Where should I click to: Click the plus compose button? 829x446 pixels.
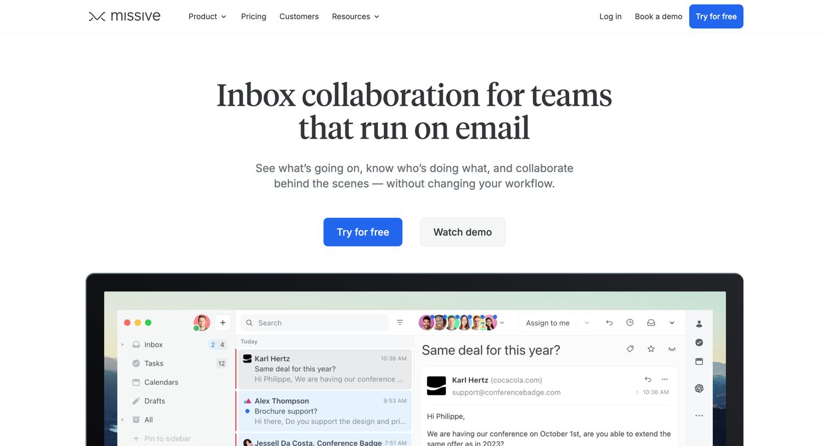[x=223, y=323]
